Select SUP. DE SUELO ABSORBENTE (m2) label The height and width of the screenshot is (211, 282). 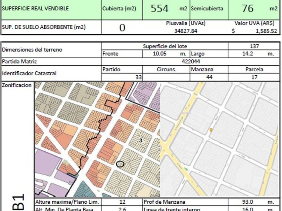point(44,27)
